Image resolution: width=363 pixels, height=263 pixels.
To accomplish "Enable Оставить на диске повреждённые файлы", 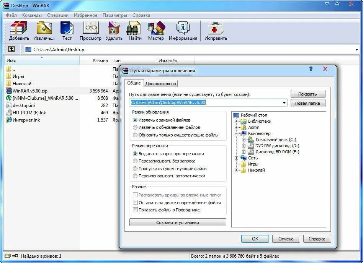I will [x=135, y=203].
